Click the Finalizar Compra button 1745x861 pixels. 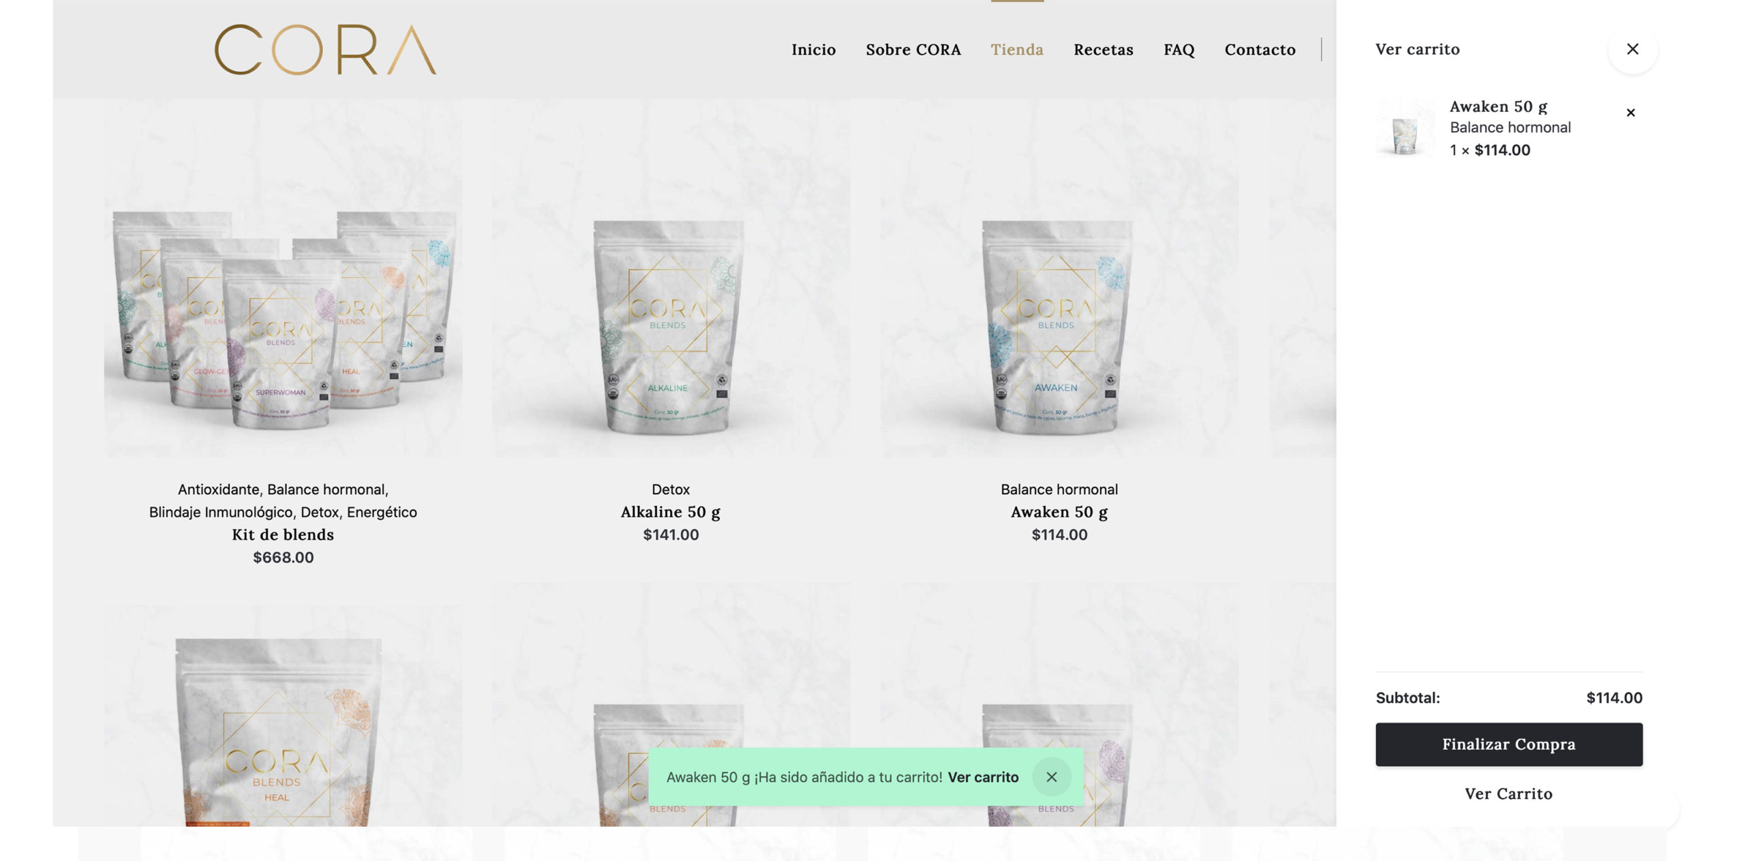pos(1508,744)
